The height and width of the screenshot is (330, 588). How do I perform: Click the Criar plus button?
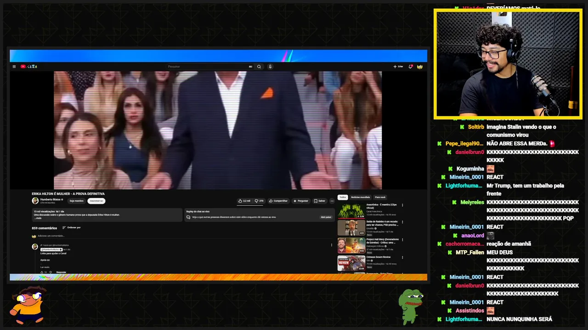398,66
